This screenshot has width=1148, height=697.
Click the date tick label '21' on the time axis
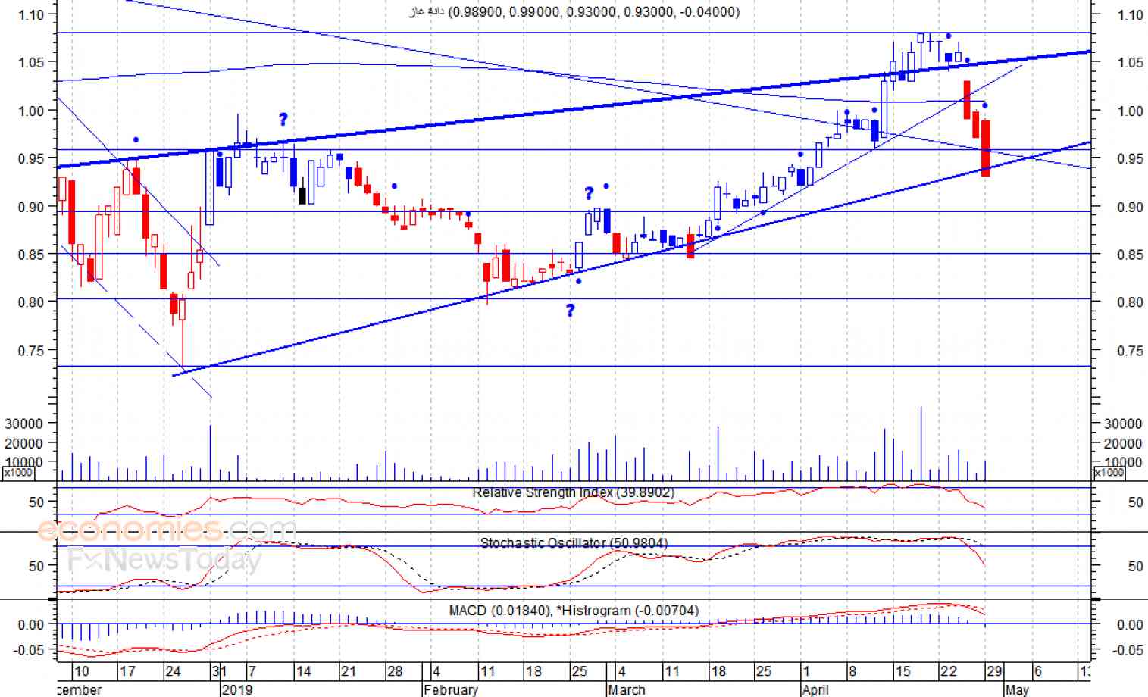click(x=348, y=671)
